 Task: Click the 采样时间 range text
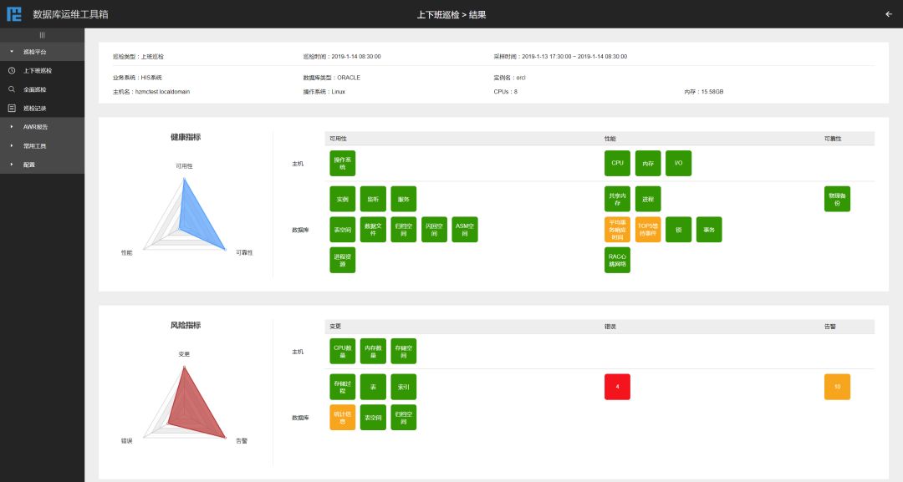click(560, 56)
